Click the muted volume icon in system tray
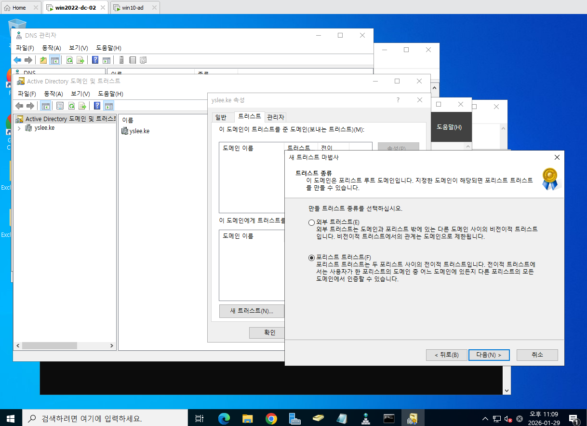The image size is (587, 426). point(508,418)
